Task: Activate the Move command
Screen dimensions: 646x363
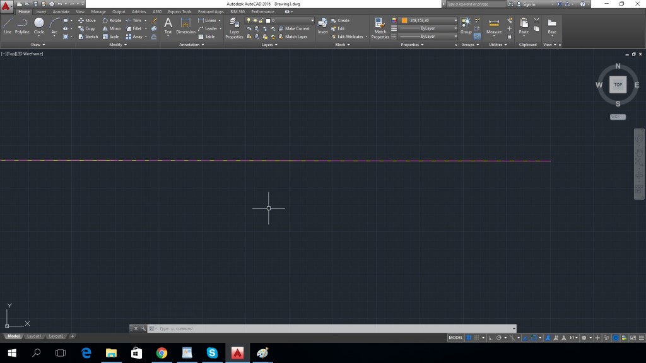Action: (87, 20)
